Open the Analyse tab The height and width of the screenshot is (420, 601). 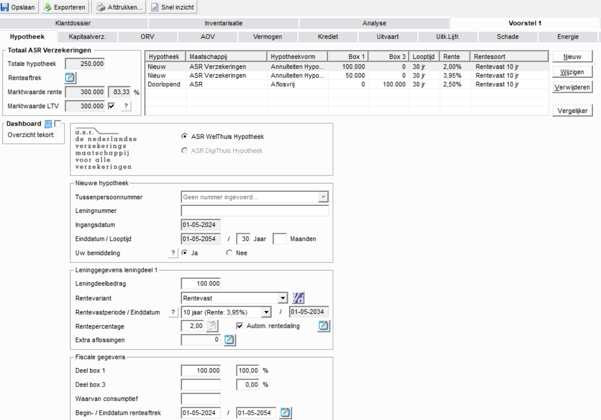(374, 23)
